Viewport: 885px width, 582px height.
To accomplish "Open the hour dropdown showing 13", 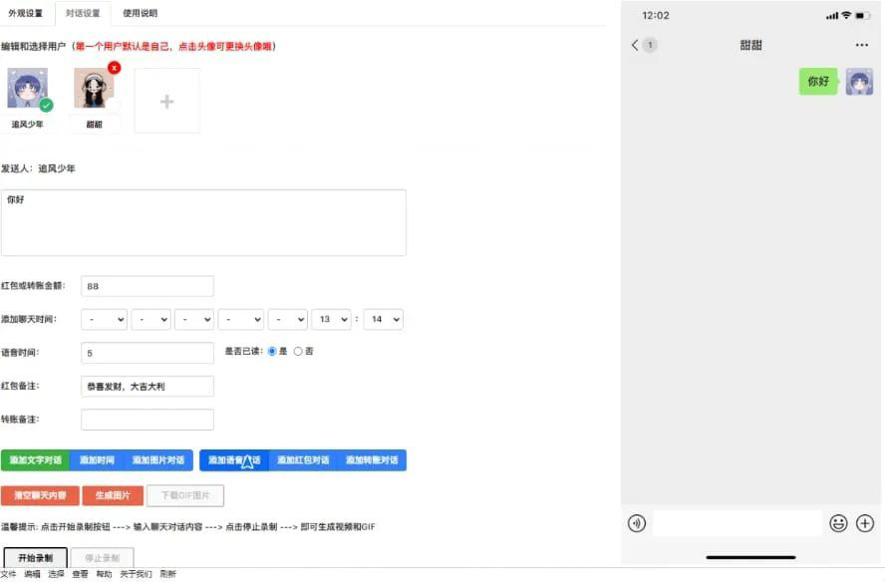I will [331, 319].
